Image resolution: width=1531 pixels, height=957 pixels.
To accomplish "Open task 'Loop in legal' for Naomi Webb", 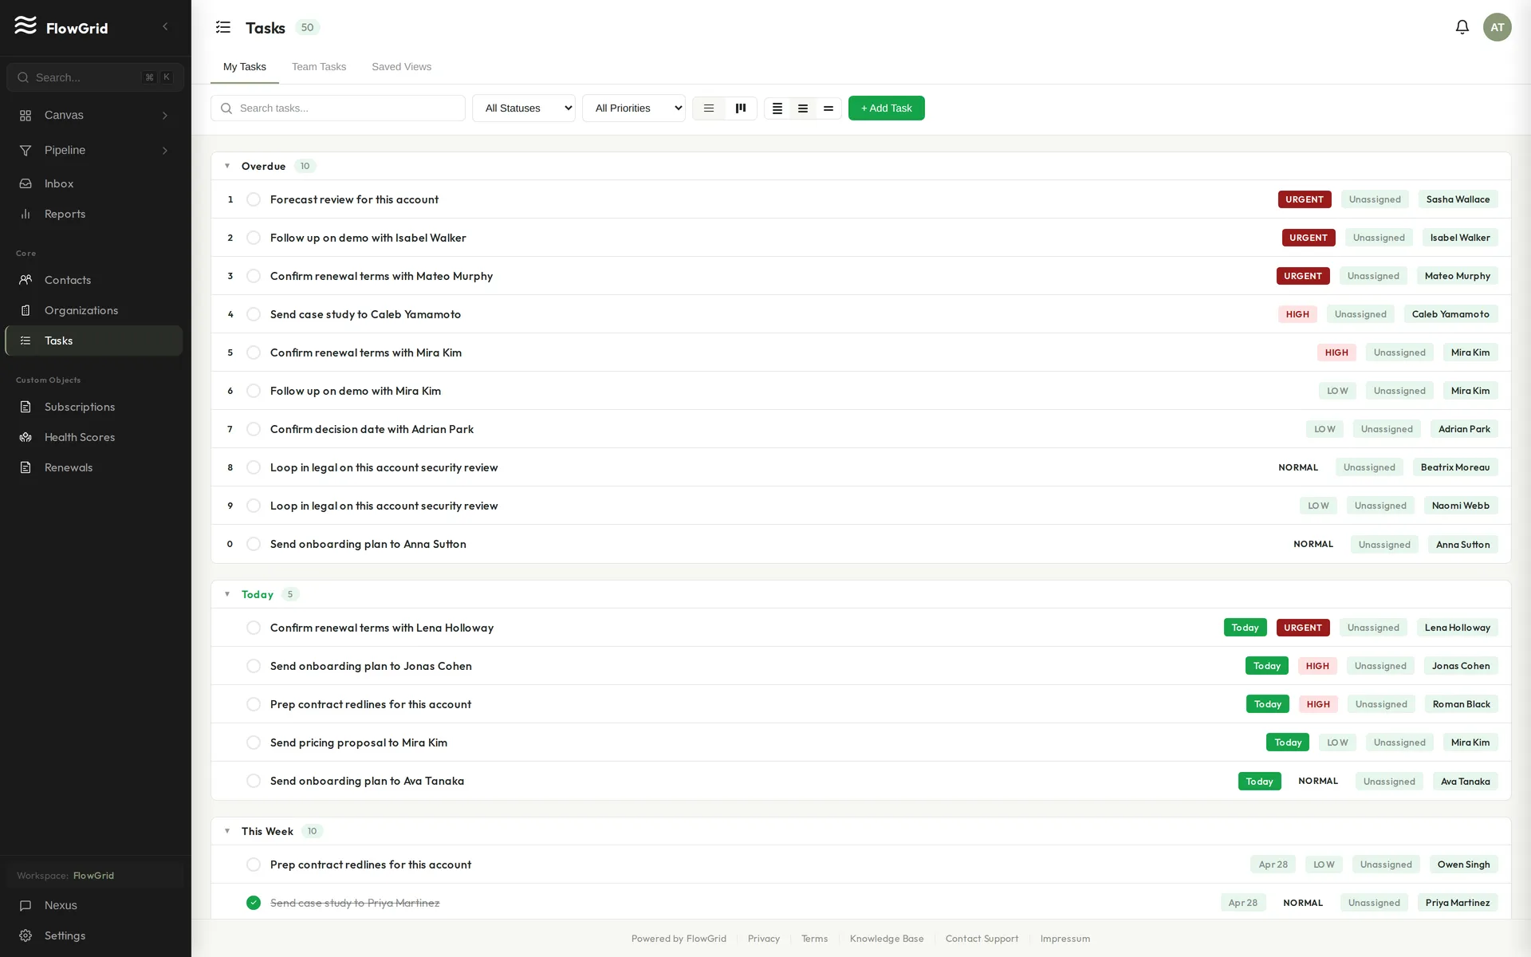I will pos(384,506).
